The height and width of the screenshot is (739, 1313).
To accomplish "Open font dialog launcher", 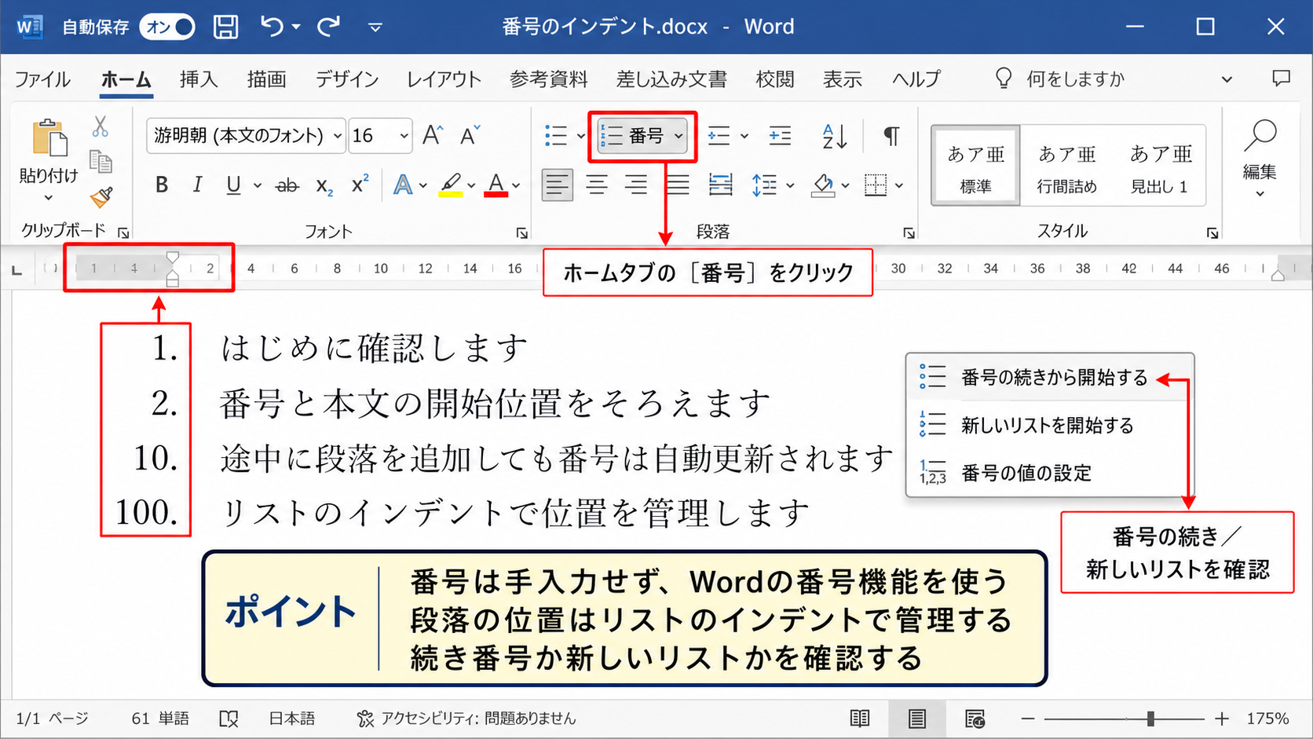I will click(521, 233).
